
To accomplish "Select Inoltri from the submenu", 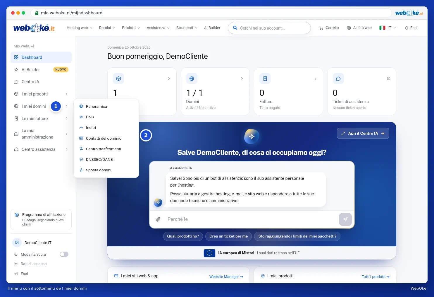I will point(106,127).
